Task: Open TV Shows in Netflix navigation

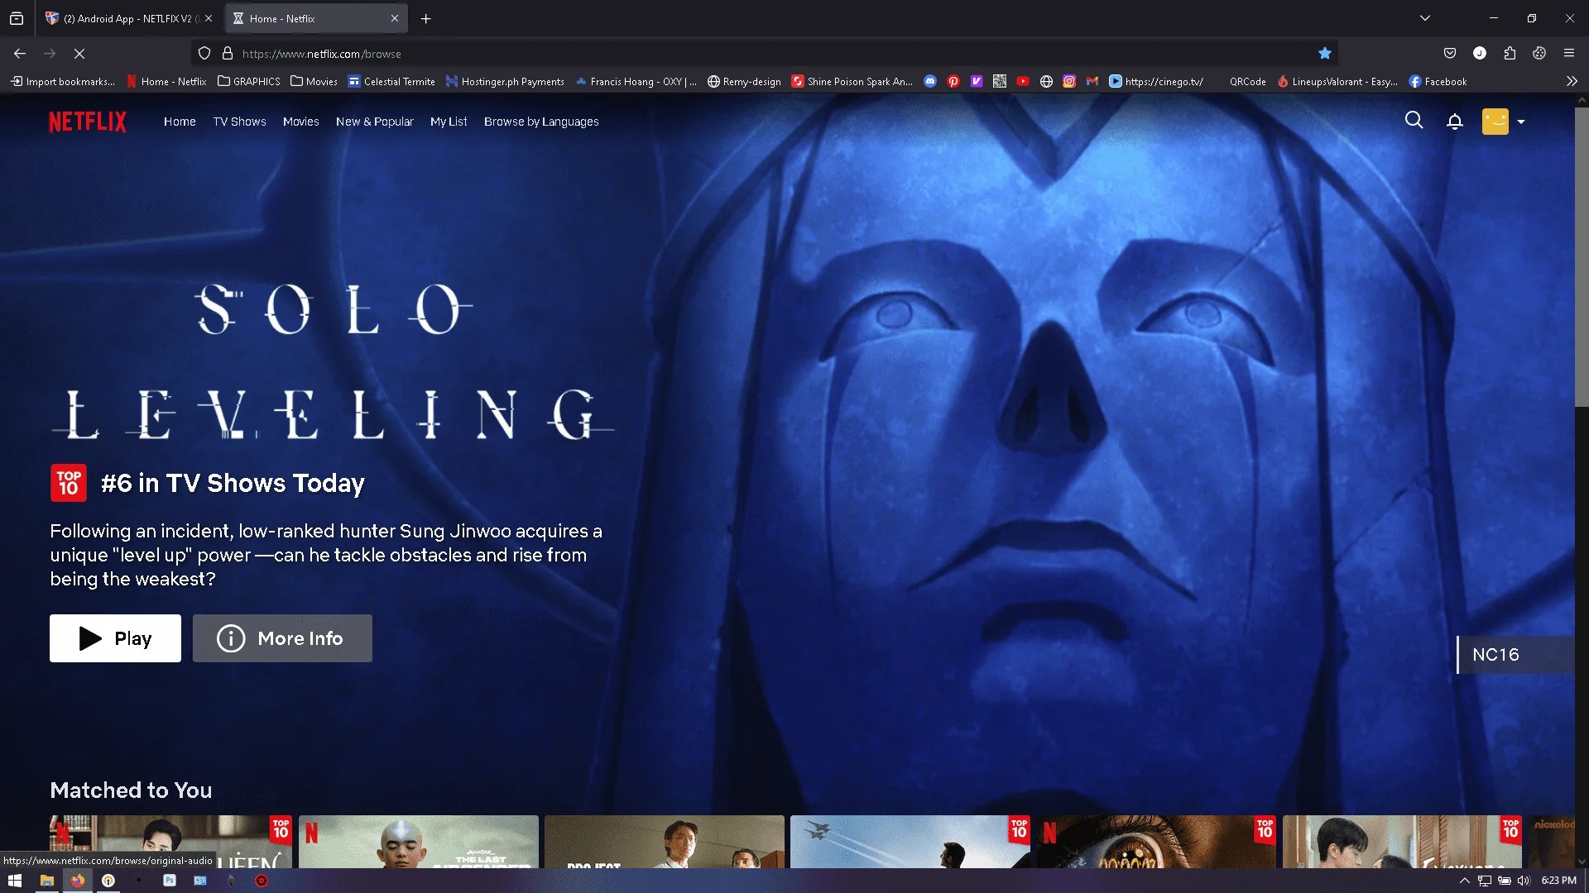Action: click(x=239, y=122)
